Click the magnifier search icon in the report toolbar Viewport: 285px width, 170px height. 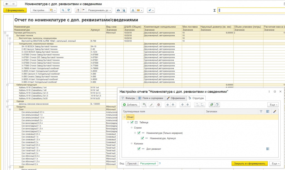63,10
